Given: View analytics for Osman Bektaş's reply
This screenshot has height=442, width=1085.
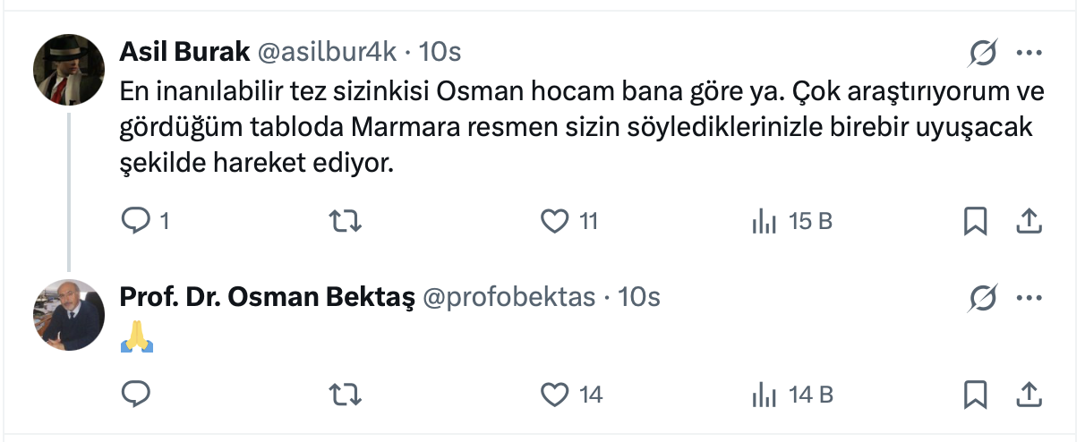Looking at the screenshot, I should tap(764, 394).
